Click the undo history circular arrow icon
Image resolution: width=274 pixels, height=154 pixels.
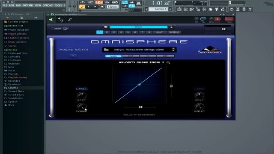click(x=232, y=9)
